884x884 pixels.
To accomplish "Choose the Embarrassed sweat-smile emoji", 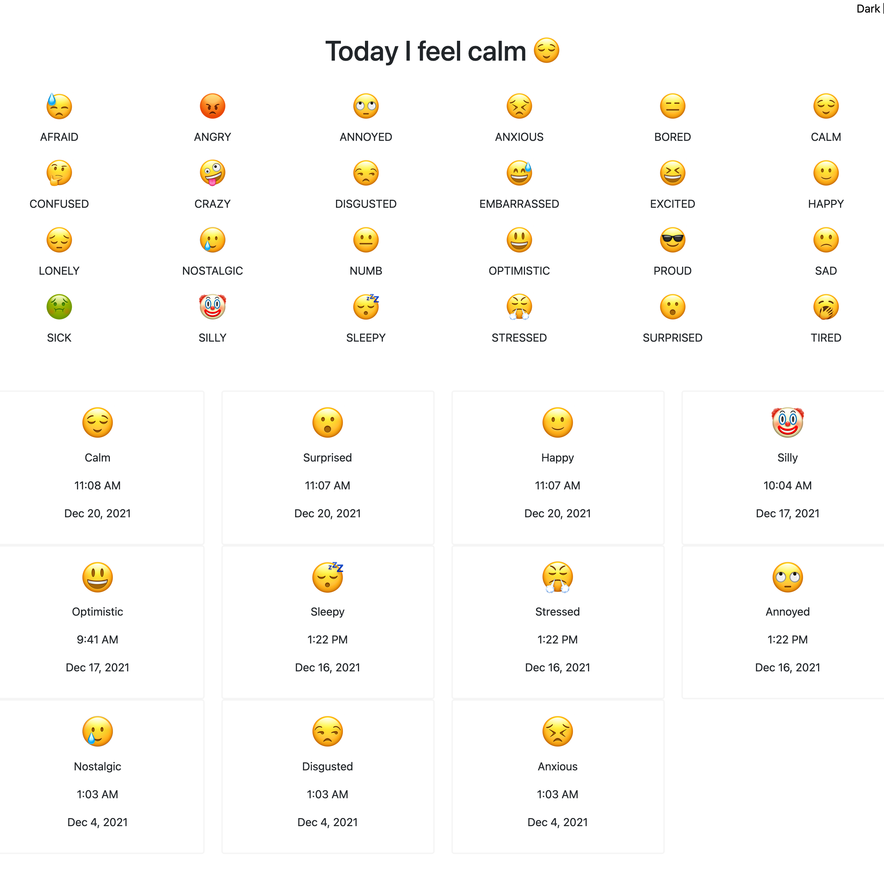I will point(519,173).
